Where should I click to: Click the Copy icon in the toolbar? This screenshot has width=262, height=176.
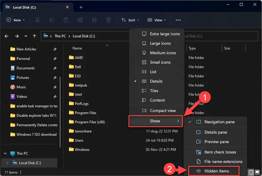[52, 20]
